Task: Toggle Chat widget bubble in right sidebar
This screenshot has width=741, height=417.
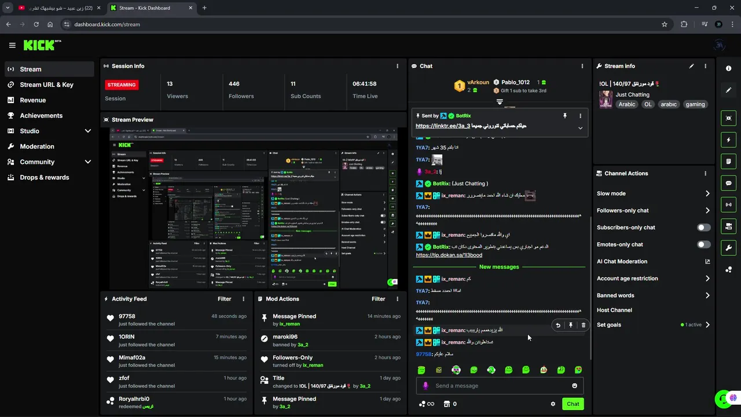Action: [728, 183]
